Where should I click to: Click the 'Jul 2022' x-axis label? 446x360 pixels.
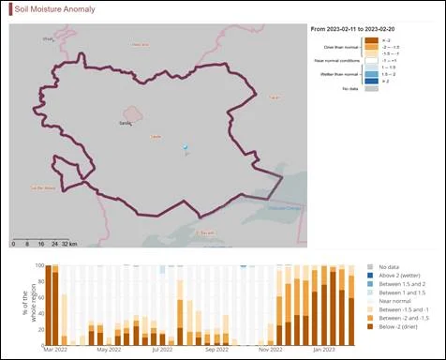click(x=162, y=350)
